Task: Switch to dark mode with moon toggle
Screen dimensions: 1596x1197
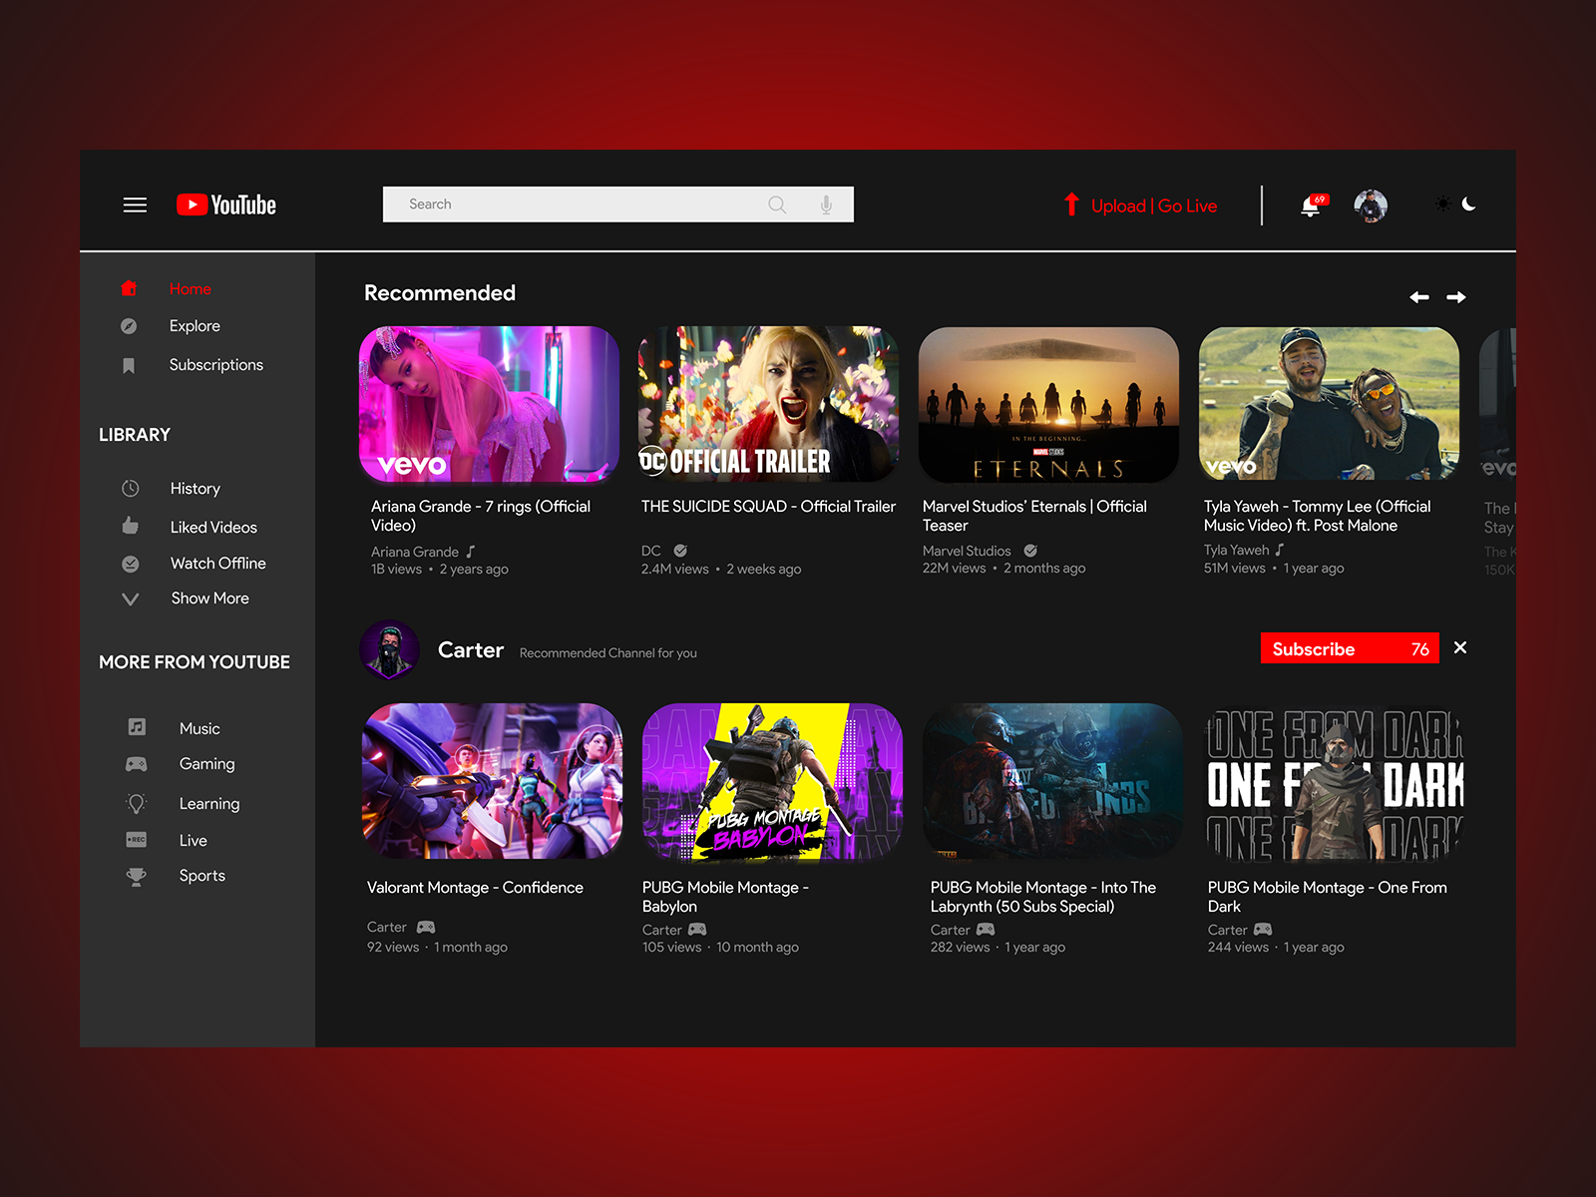Action: click(1470, 204)
